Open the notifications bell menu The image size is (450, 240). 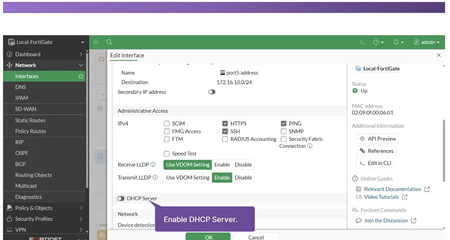point(398,42)
